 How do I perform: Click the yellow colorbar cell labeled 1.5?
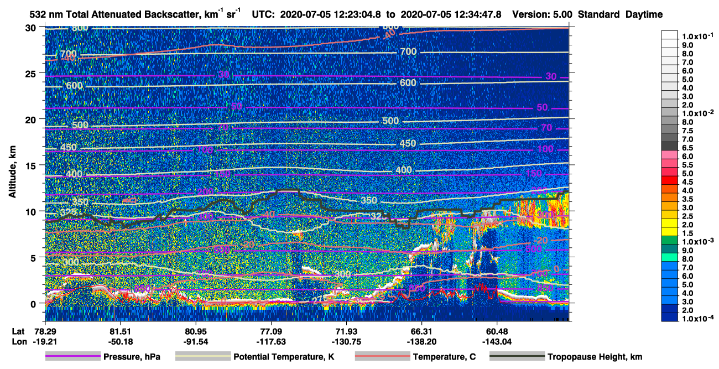[x=670, y=233]
